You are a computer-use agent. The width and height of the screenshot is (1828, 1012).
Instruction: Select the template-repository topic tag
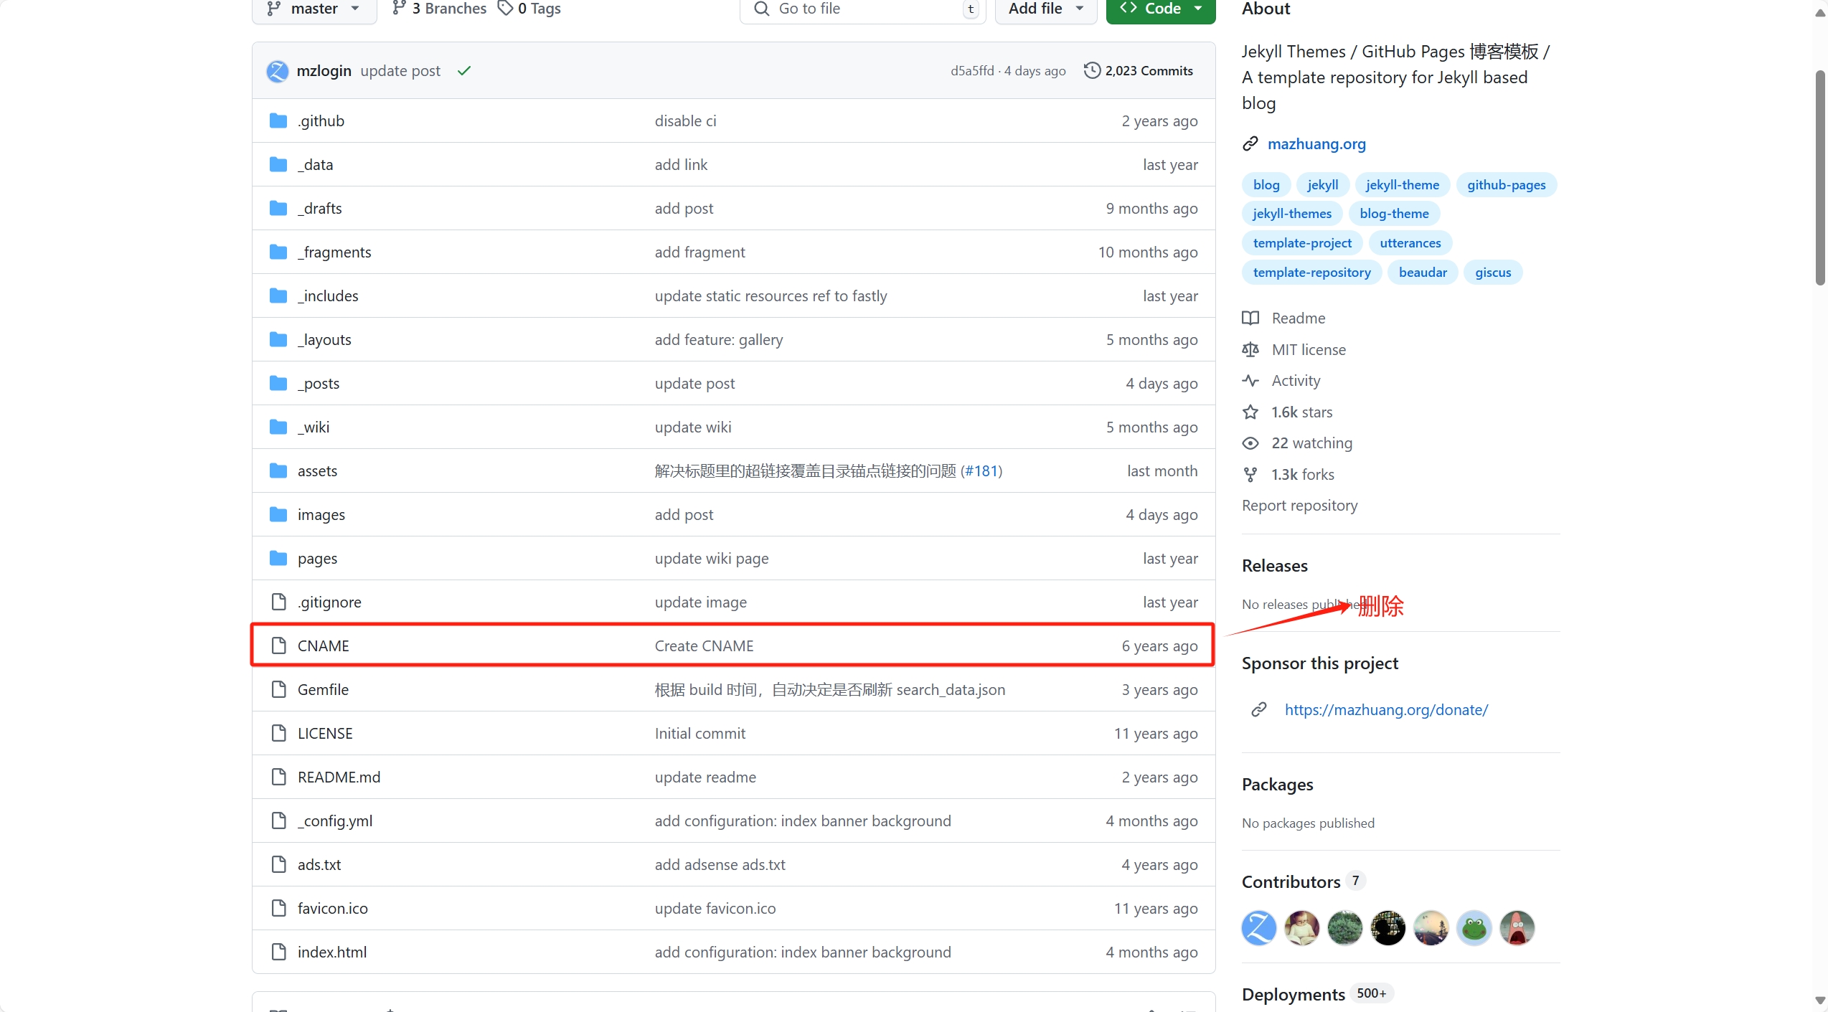click(x=1311, y=273)
